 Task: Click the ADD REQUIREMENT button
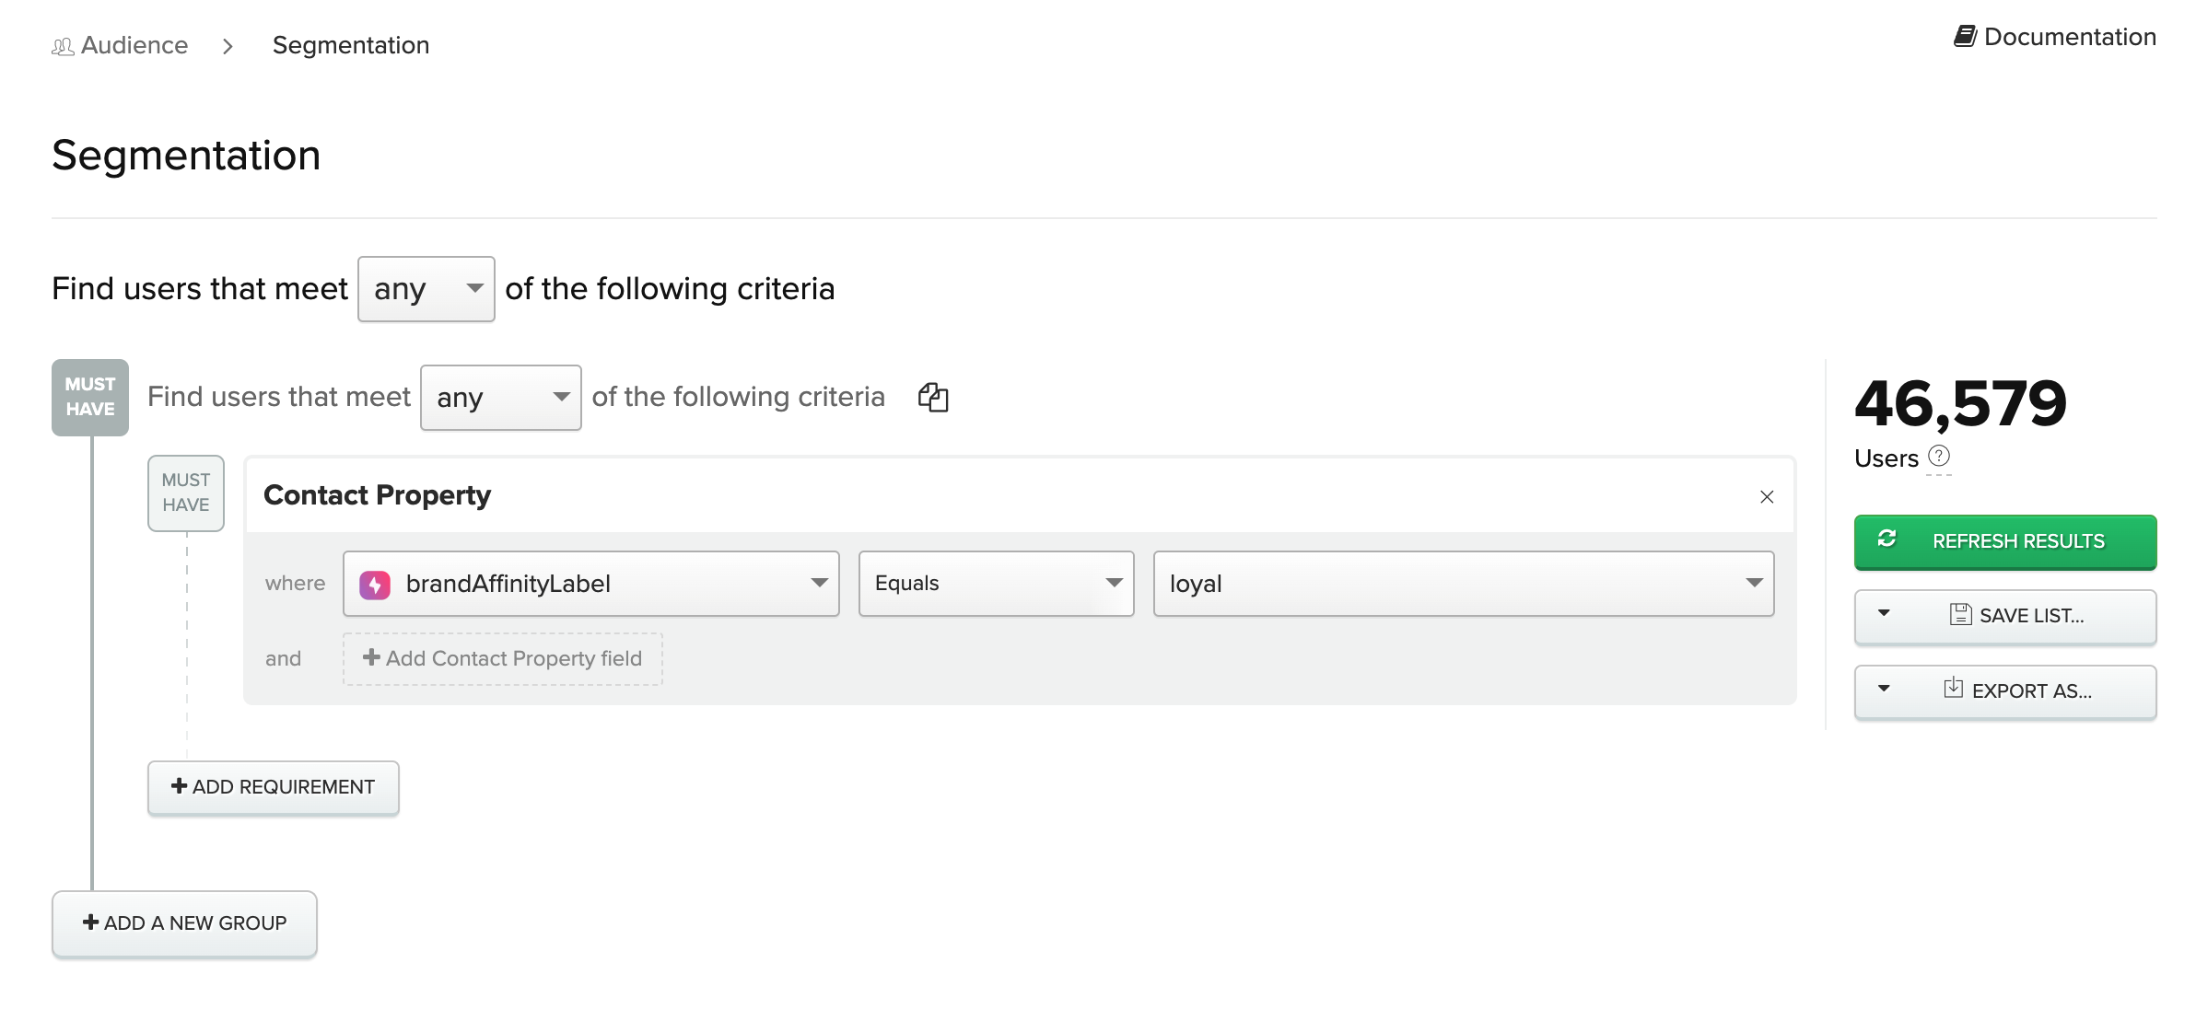[274, 787]
